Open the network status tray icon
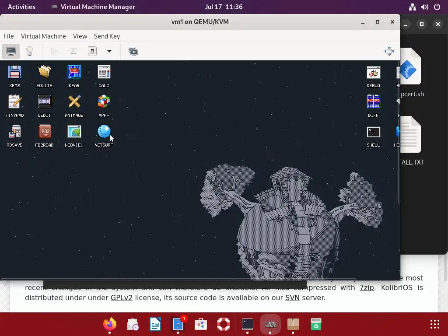The height and width of the screenshot is (336, 448). pyautogui.click(x=412, y=7)
